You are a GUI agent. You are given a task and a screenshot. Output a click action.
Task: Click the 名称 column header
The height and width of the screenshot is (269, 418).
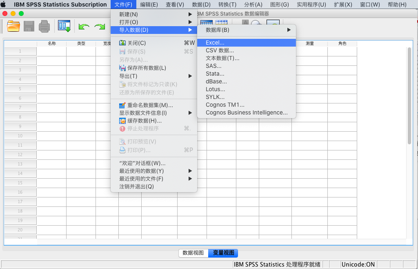(52, 43)
